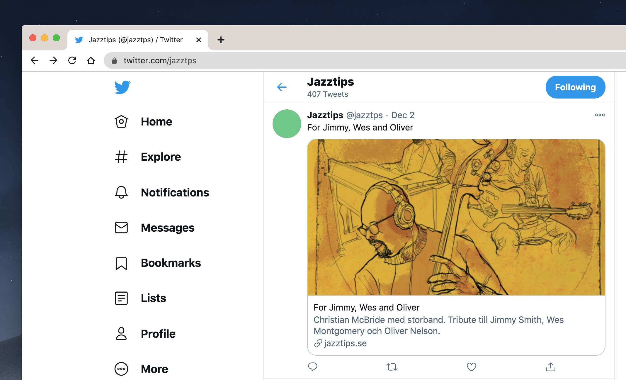Open the tweet options three-dot menu
Image resolution: width=626 pixels, height=380 pixels.
[x=600, y=115]
